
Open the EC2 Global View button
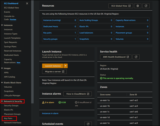coord(121,6)
